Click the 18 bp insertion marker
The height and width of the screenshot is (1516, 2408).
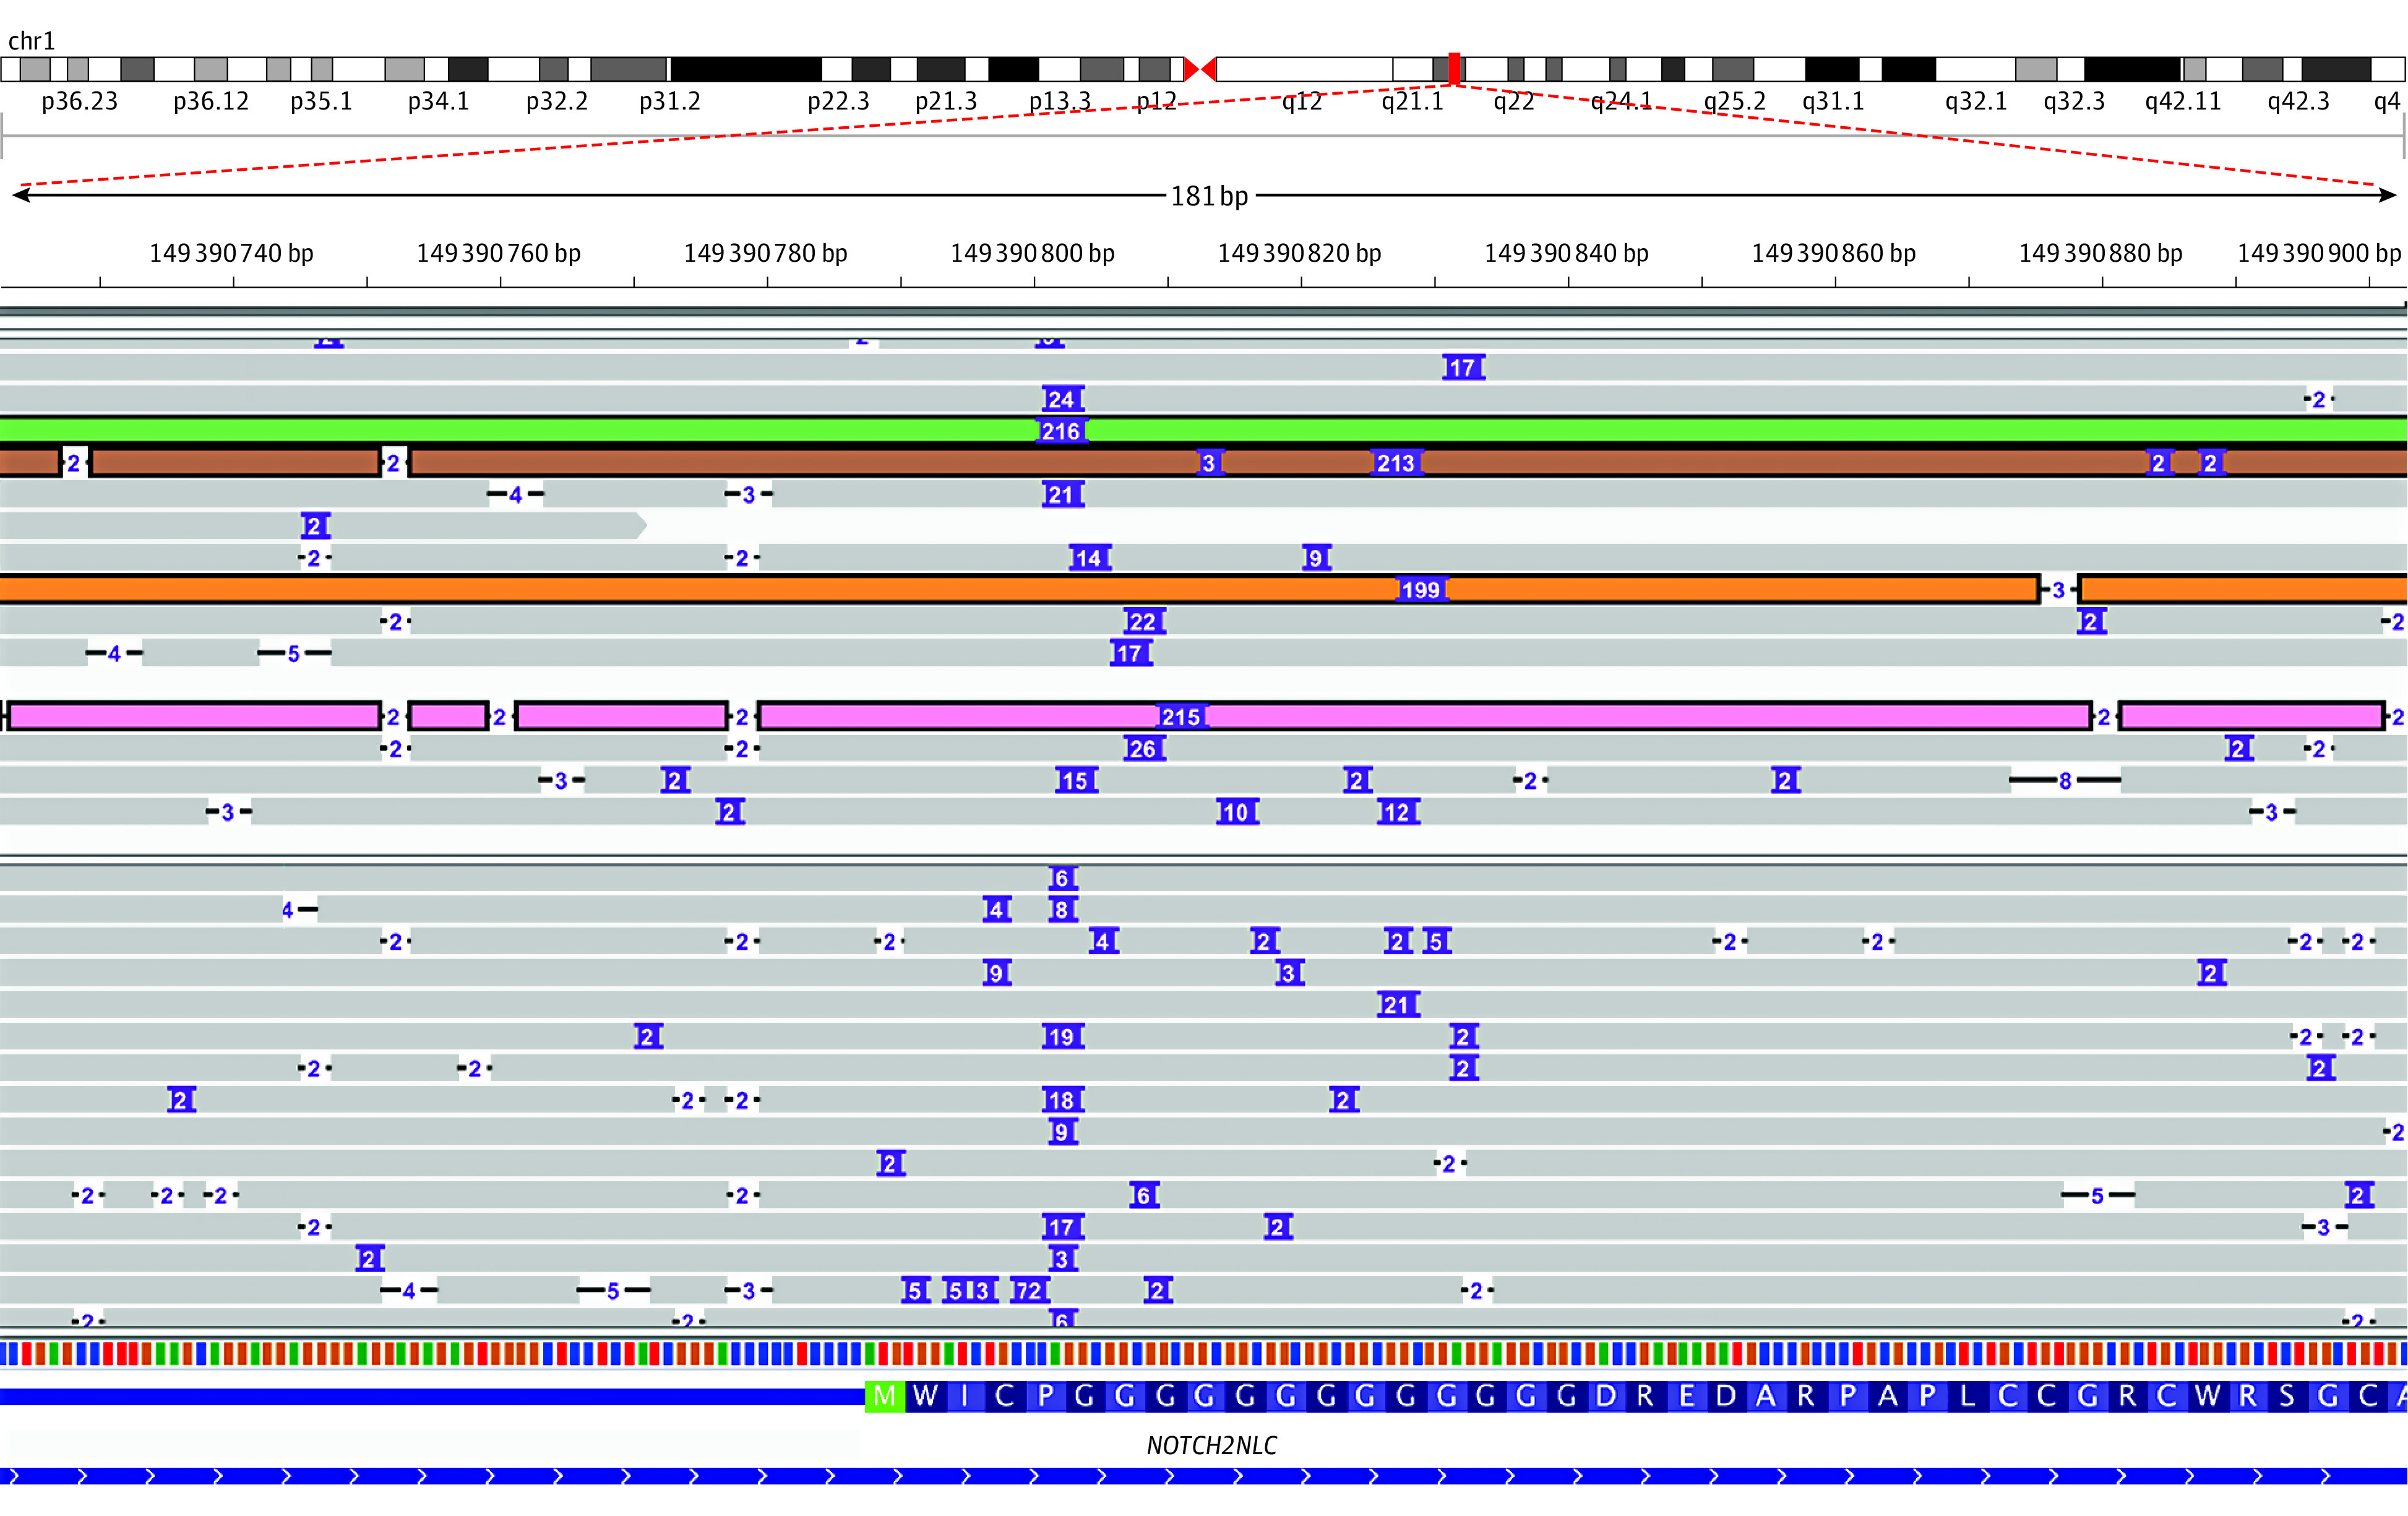[1063, 1100]
